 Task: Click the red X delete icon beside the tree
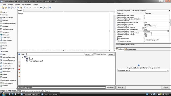coord(19,66)
